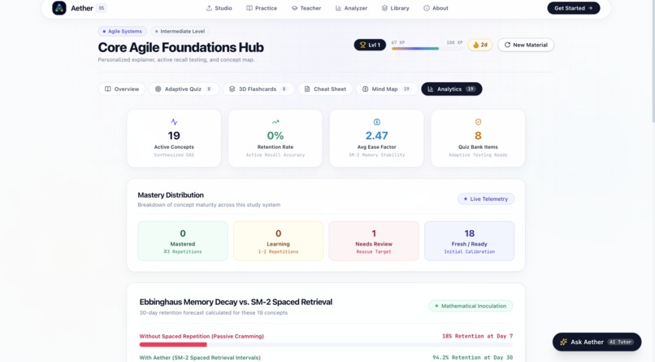This screenshot has width=655, height=362.
Task: Click the New Material button
Action: [526, 45]
